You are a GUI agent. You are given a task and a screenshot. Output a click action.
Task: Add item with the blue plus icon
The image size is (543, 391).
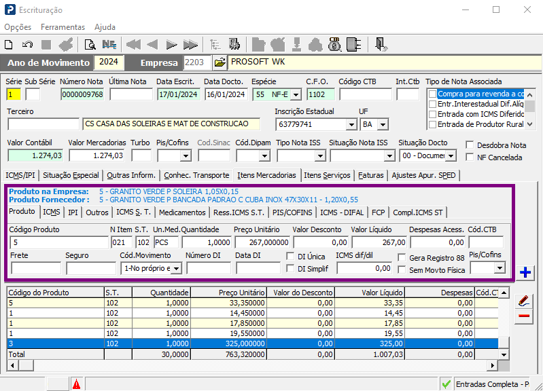525,272
